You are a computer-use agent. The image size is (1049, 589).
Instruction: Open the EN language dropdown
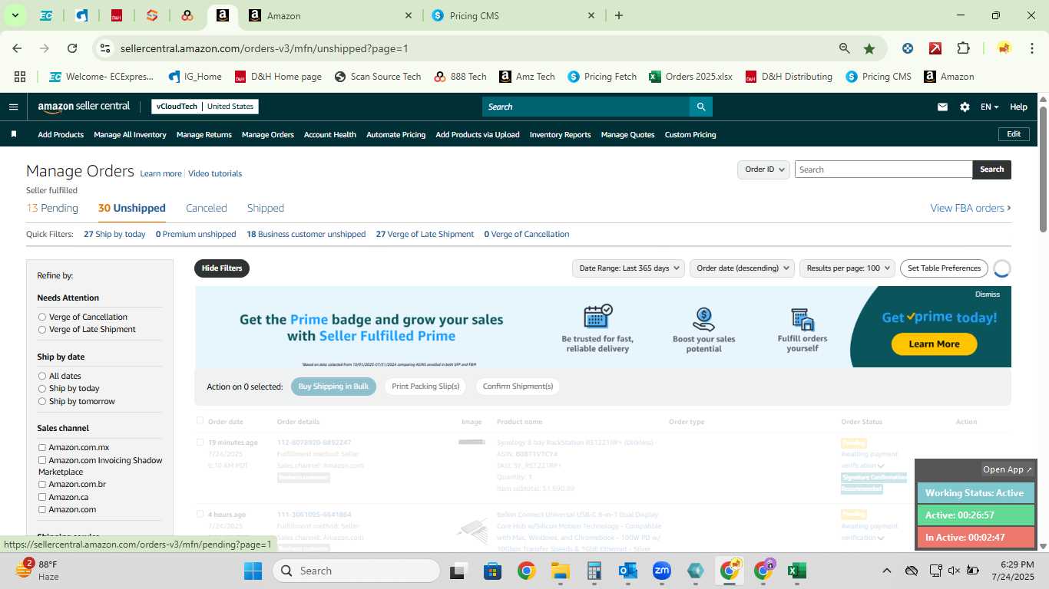[x=989, y=107]
